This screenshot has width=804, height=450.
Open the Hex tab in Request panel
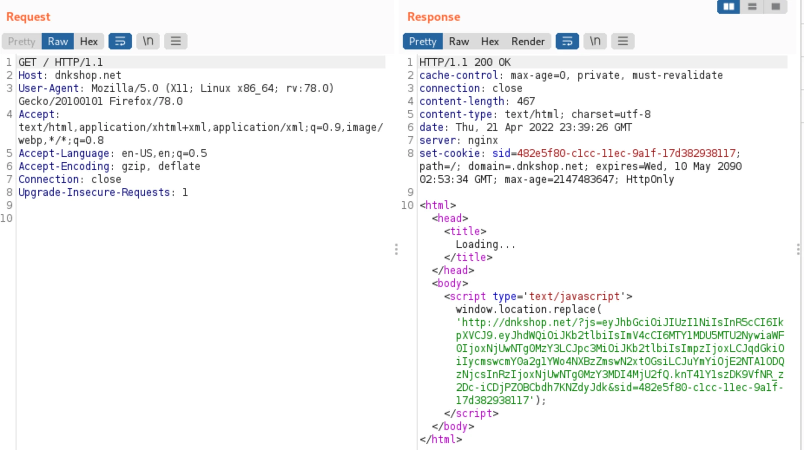click(x=89, y=41)
